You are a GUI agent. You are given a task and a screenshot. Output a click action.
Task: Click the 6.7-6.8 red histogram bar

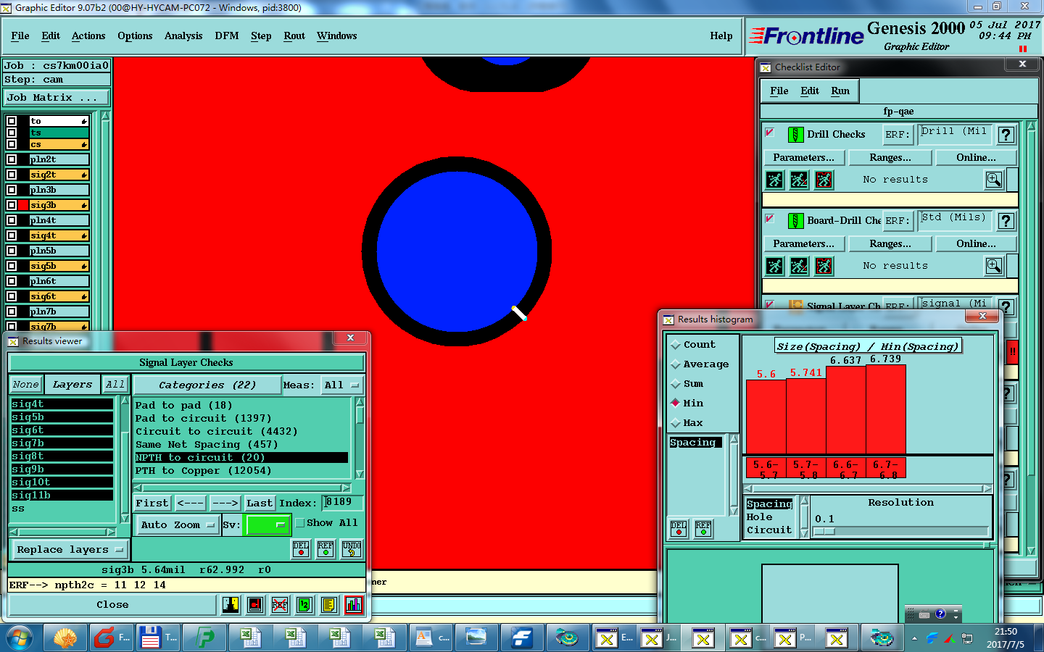(x=886, y=409)
